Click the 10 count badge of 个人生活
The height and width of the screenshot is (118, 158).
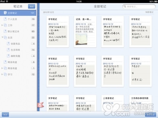tap(33, 19)
